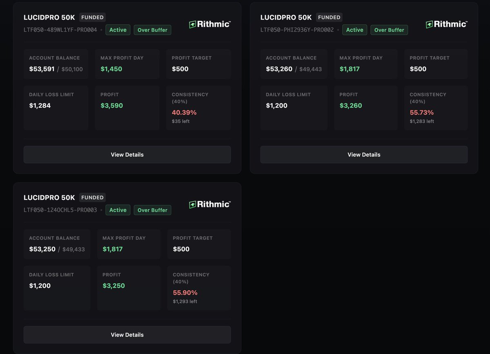Click Over Buffer badge on PRO003 card
490x354 pixels.
click(152, 210)
